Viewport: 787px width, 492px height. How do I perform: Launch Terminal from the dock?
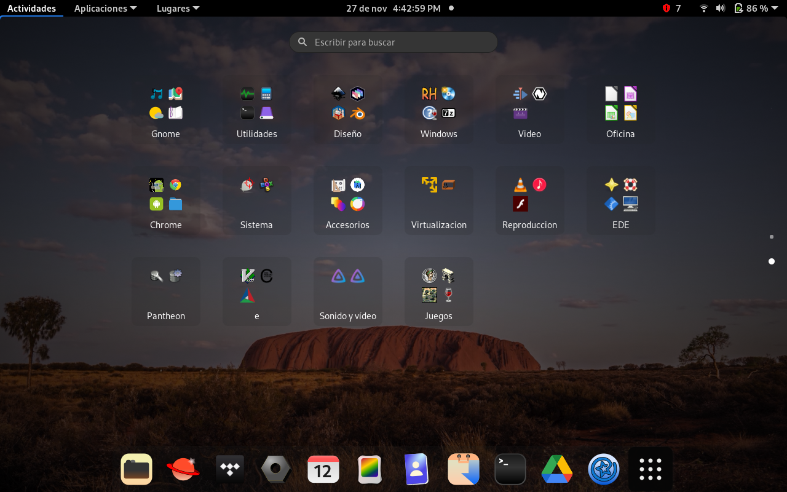[510, 470]
